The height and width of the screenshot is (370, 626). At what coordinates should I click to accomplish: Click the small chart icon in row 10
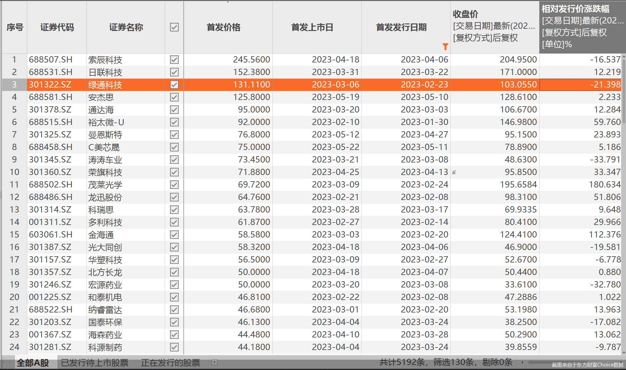click(454, 172)
